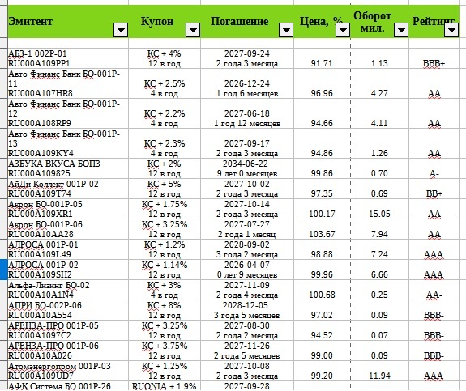Click the price cell 99.00
Image resolution: width=466 pixels, height=391 pixels.
coord(322,351)
